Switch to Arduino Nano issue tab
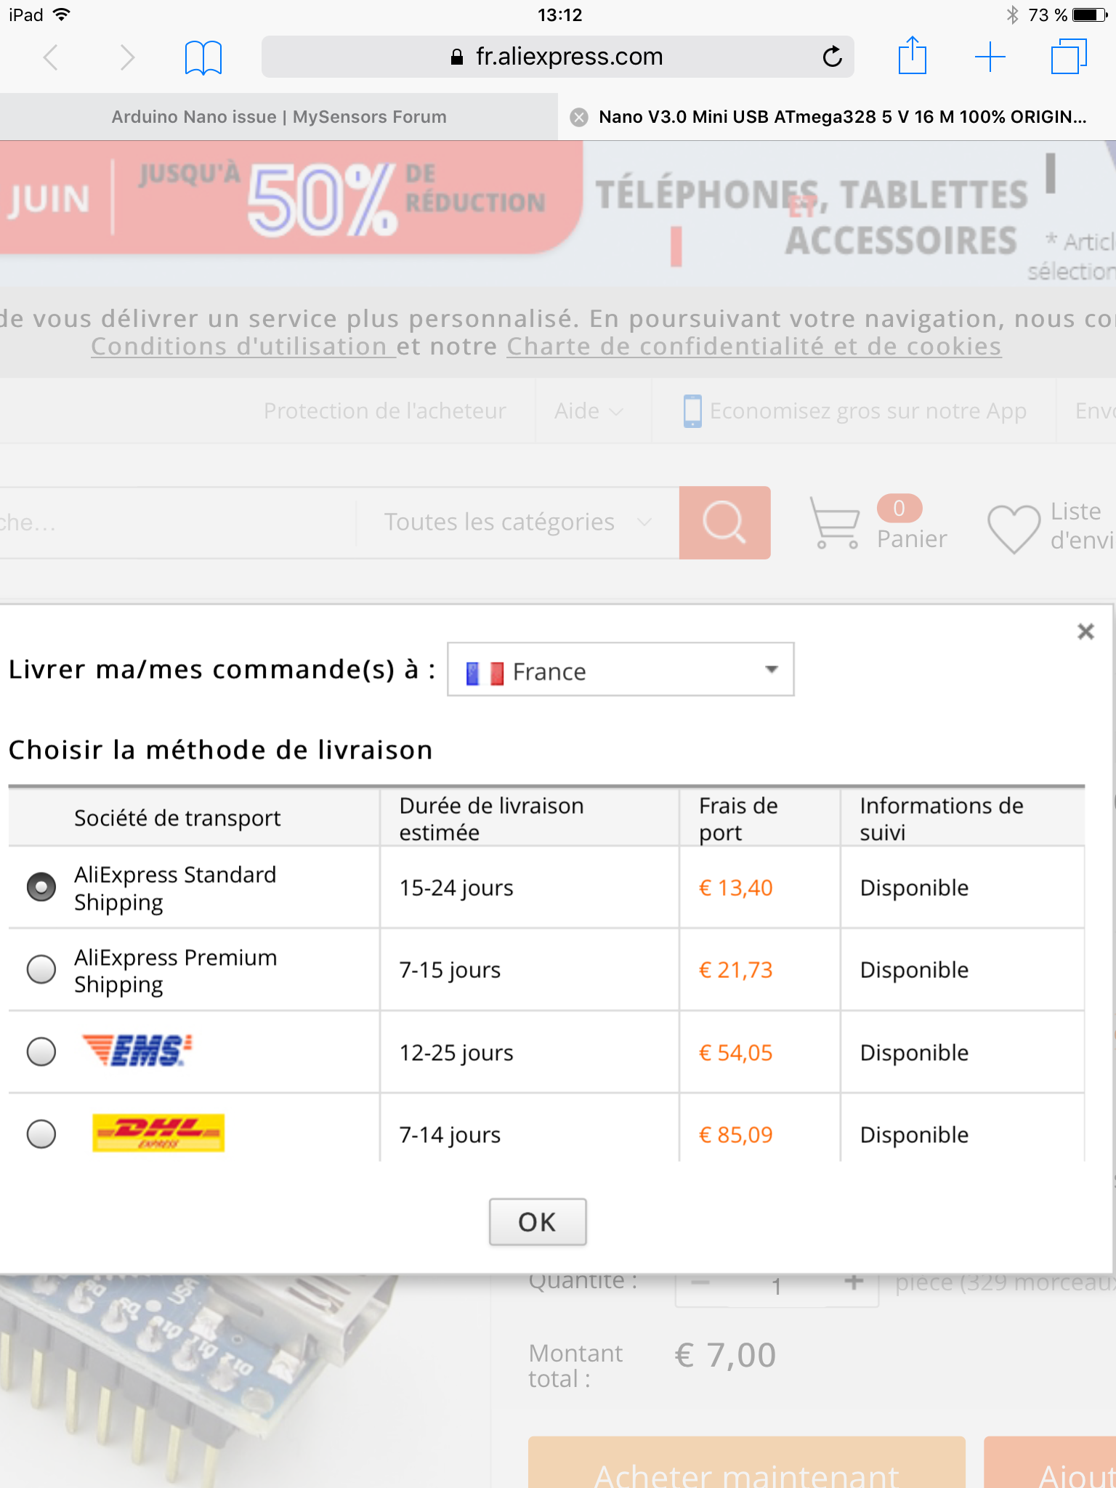 coord(279,117)
